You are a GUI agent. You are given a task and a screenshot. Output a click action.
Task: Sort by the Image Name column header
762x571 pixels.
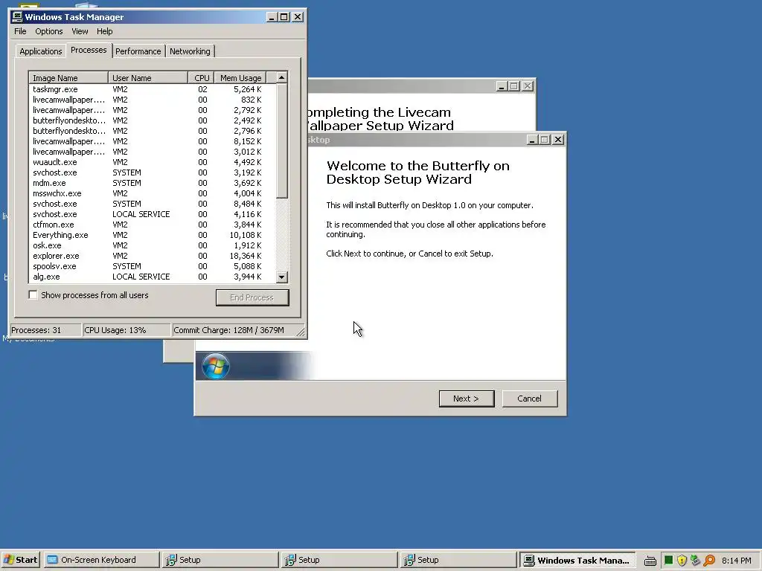(x=68, y=77)
